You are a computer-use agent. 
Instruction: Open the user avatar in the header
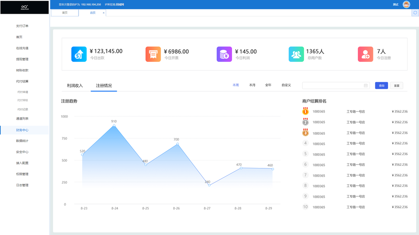coord(406,5)
